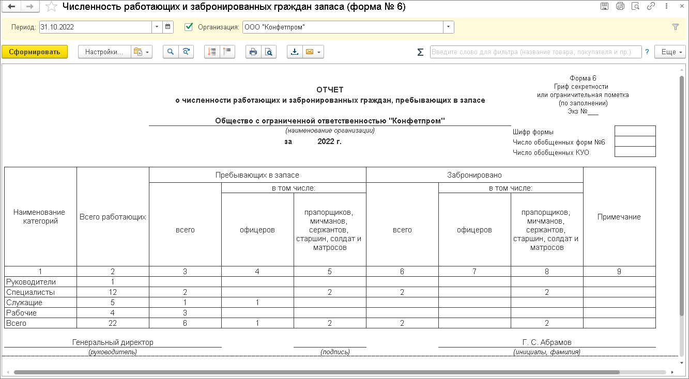Open help with the question mark
Screen dimensions: 689x379
[647, 52]
